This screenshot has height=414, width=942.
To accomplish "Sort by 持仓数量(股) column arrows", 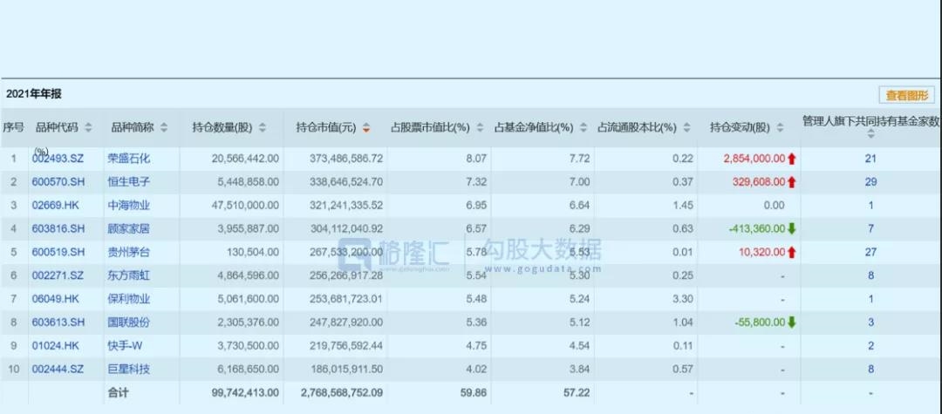I will 262,127.
